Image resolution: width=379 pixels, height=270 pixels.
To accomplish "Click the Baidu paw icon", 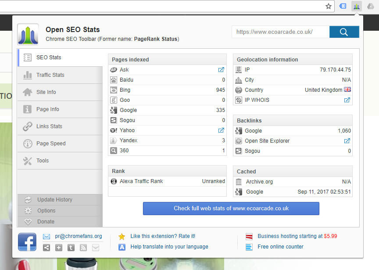I will pyautogui.click(x=114, y=80).
